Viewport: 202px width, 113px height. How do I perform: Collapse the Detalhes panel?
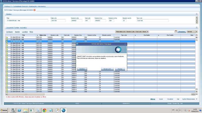point(197,14)
